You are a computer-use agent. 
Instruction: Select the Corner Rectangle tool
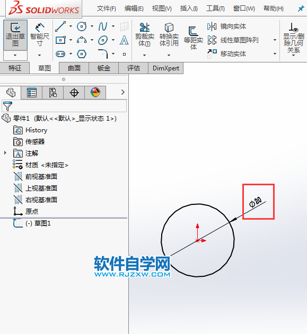coord(60,40)
